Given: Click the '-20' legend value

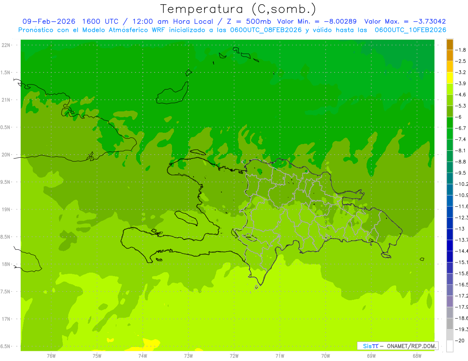Looking at the screenshot, I should pos(459,341).
